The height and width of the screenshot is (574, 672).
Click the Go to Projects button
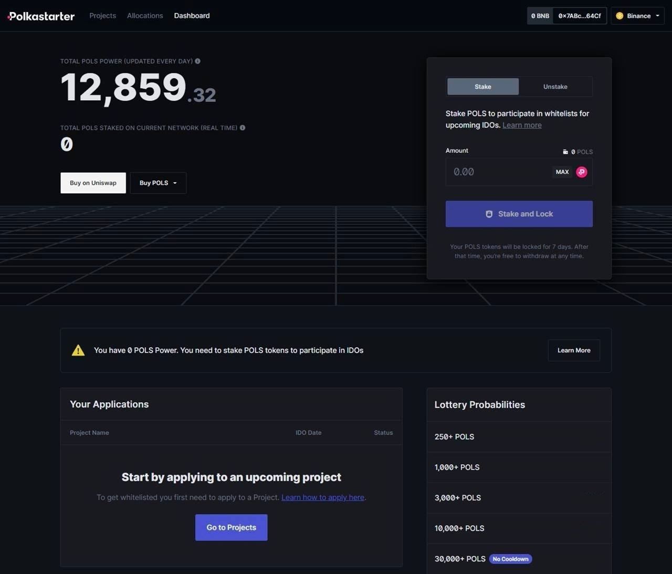pos(232,527)
